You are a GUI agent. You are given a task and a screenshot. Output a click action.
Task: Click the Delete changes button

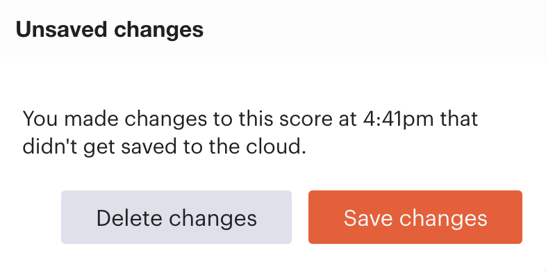pos(176,217)
